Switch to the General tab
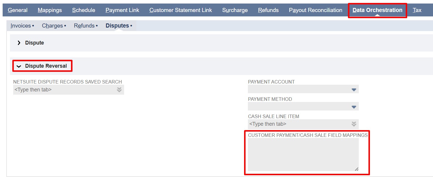The image size is (433, 177). (x=18, y=10)
